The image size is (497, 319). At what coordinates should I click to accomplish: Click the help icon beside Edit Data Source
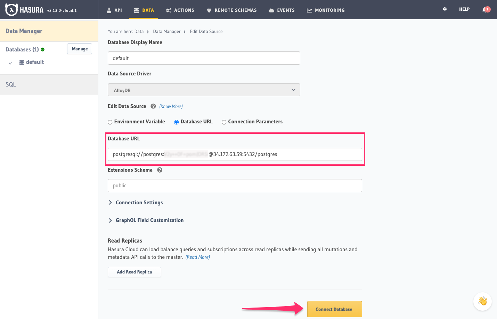[153, 106]
